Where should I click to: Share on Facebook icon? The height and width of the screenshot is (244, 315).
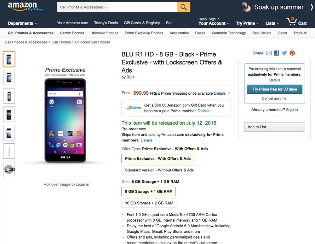pyautogui.click(x=277, y=53)
